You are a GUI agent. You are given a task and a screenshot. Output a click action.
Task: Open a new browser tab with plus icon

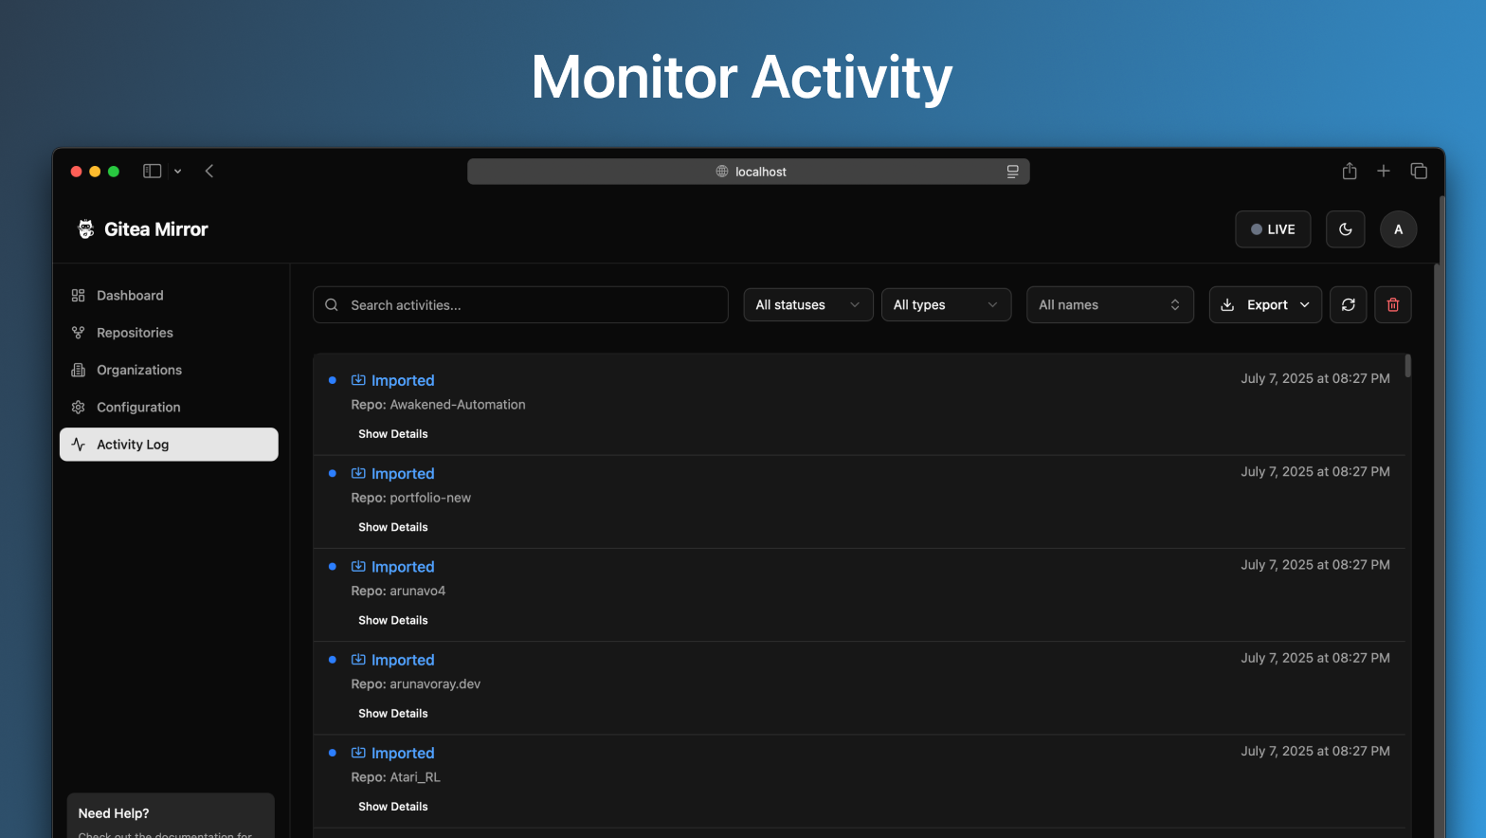pyautogui.click(x=1384, y=172)
